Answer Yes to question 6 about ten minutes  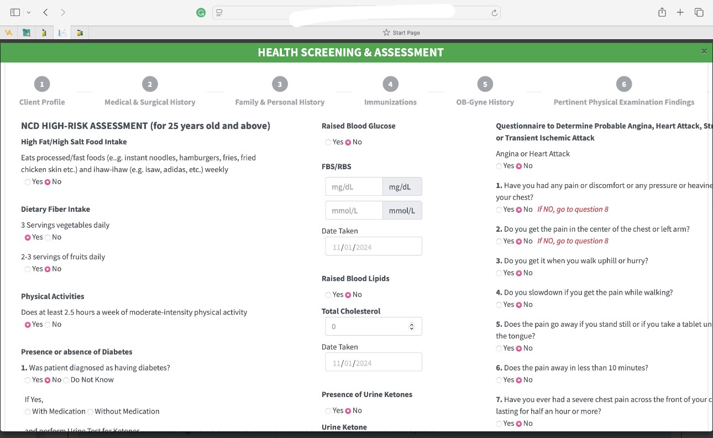[x=499, y=380]
